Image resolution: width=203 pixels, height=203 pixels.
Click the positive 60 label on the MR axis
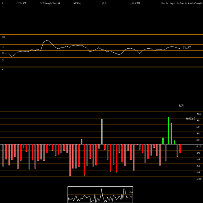[198, 127]
